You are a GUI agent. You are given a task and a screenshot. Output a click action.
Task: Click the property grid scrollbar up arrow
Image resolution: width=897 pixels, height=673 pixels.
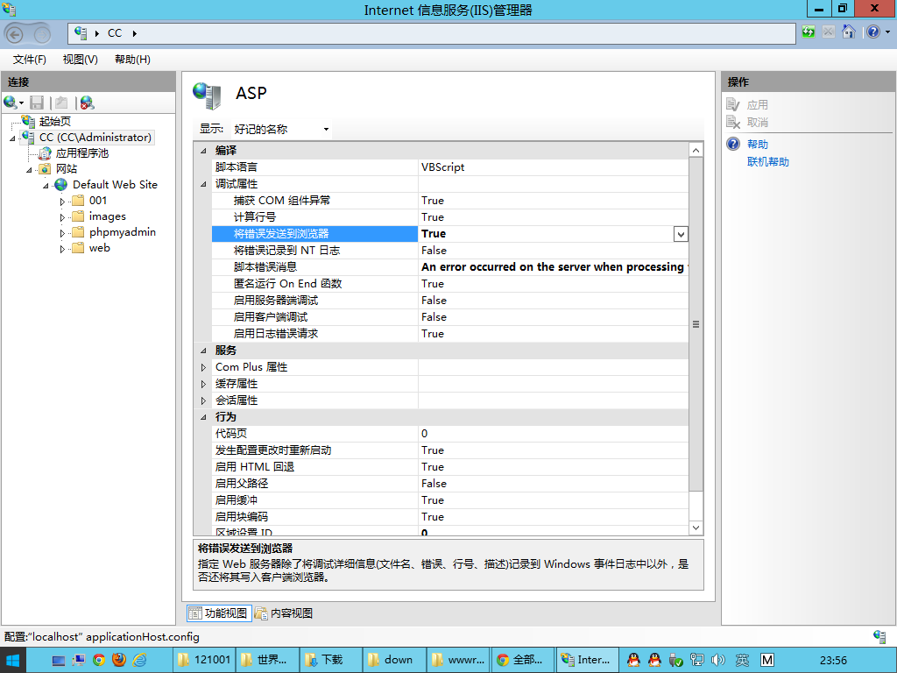696,150
